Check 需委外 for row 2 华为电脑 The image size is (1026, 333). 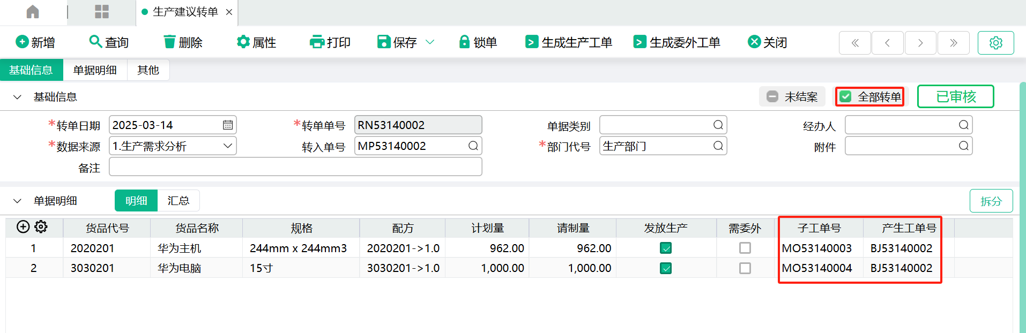[745, 268]
